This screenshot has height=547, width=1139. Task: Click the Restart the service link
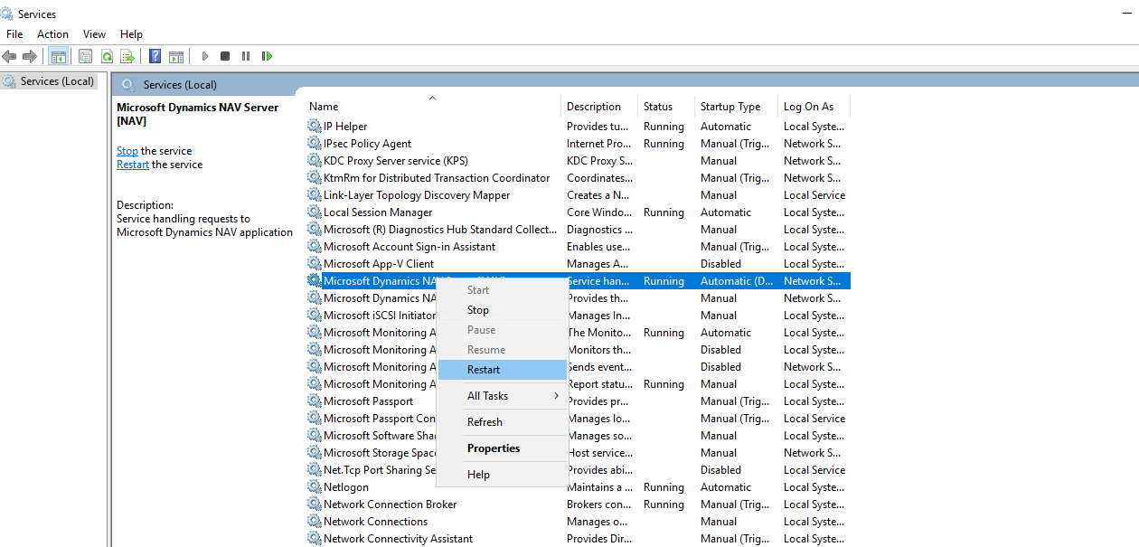133,165
